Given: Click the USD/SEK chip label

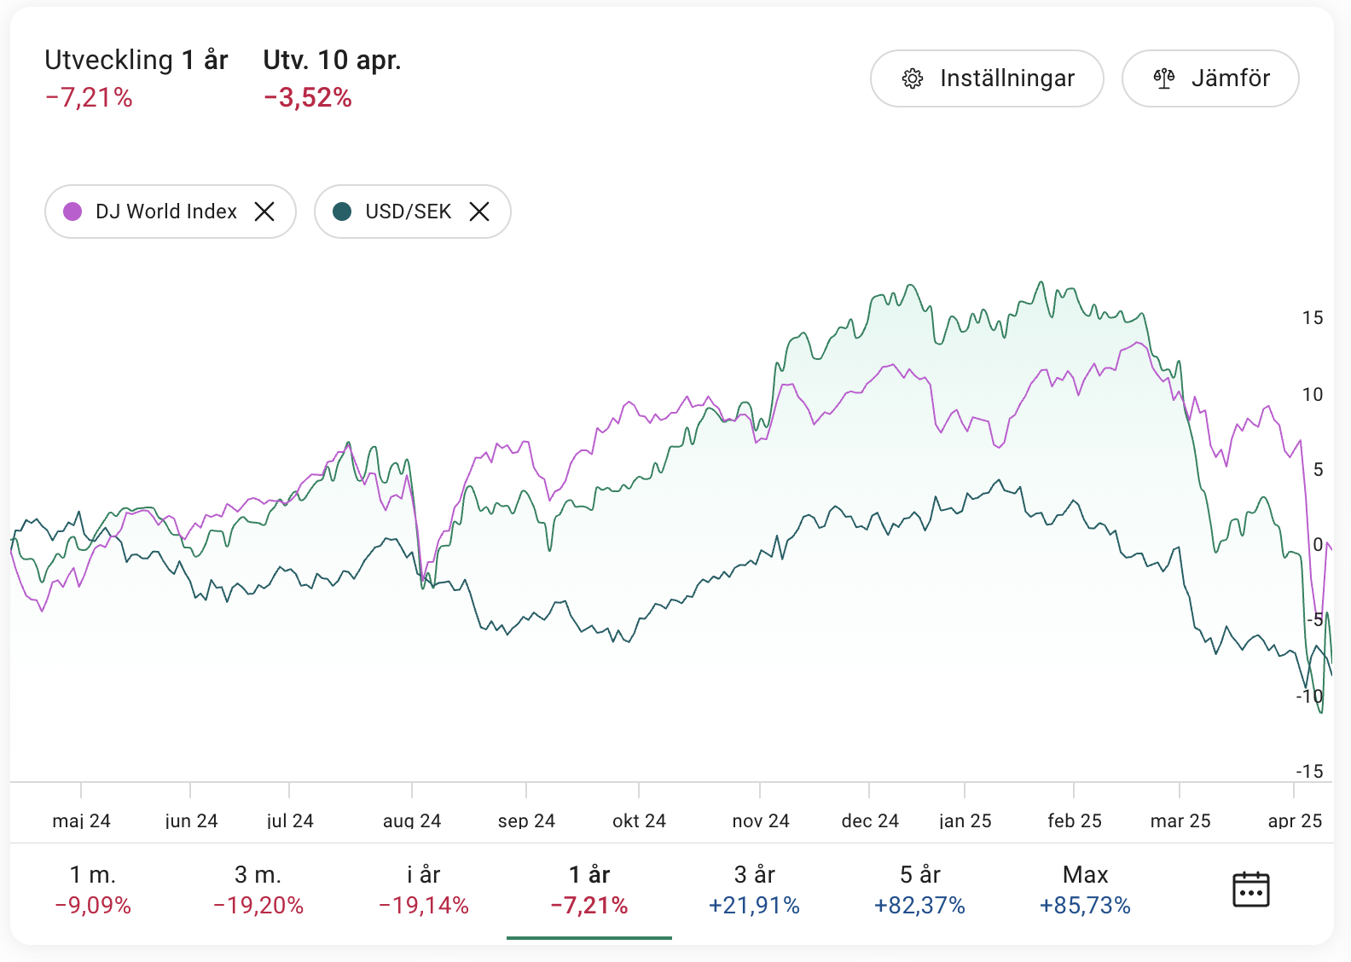Looking at the screenshot, I should pyautogui.click(x=408, y=212).
